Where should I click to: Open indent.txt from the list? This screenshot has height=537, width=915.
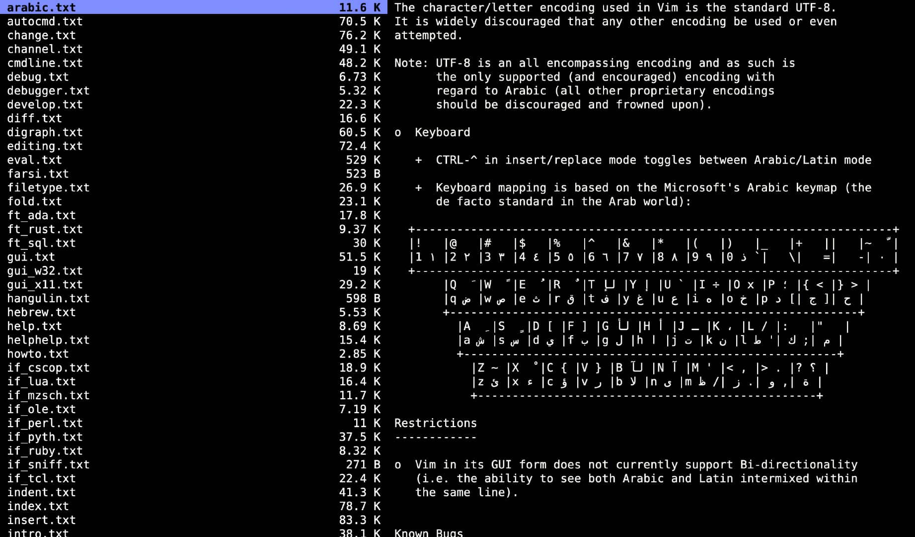(x=194, y=492)
